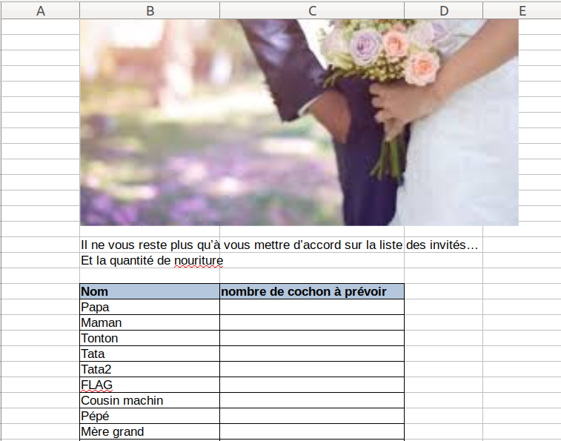
Task: Select column D header
Action: [x=444, y=10]
